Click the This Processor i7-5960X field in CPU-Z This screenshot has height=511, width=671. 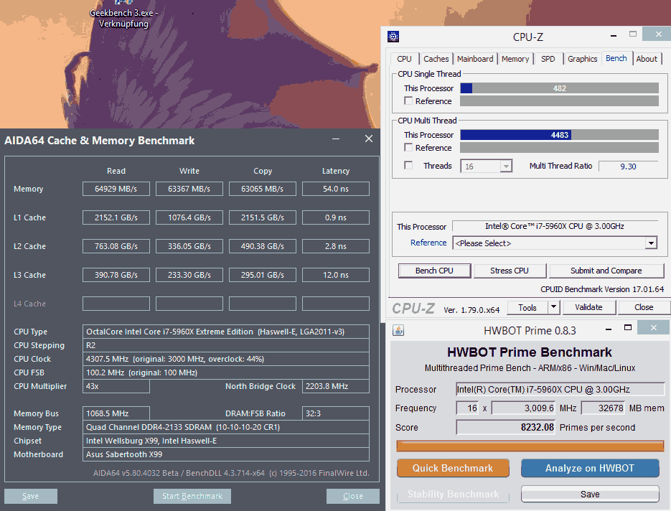point(555,226)
